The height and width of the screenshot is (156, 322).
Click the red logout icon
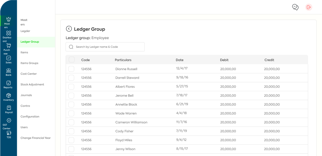(308, 7)
